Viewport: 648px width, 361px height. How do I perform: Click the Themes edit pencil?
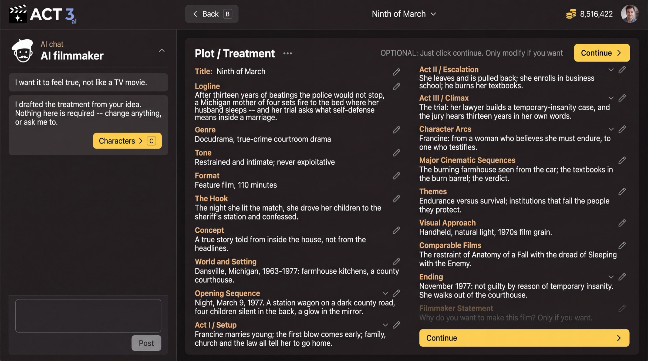point(622,191)
